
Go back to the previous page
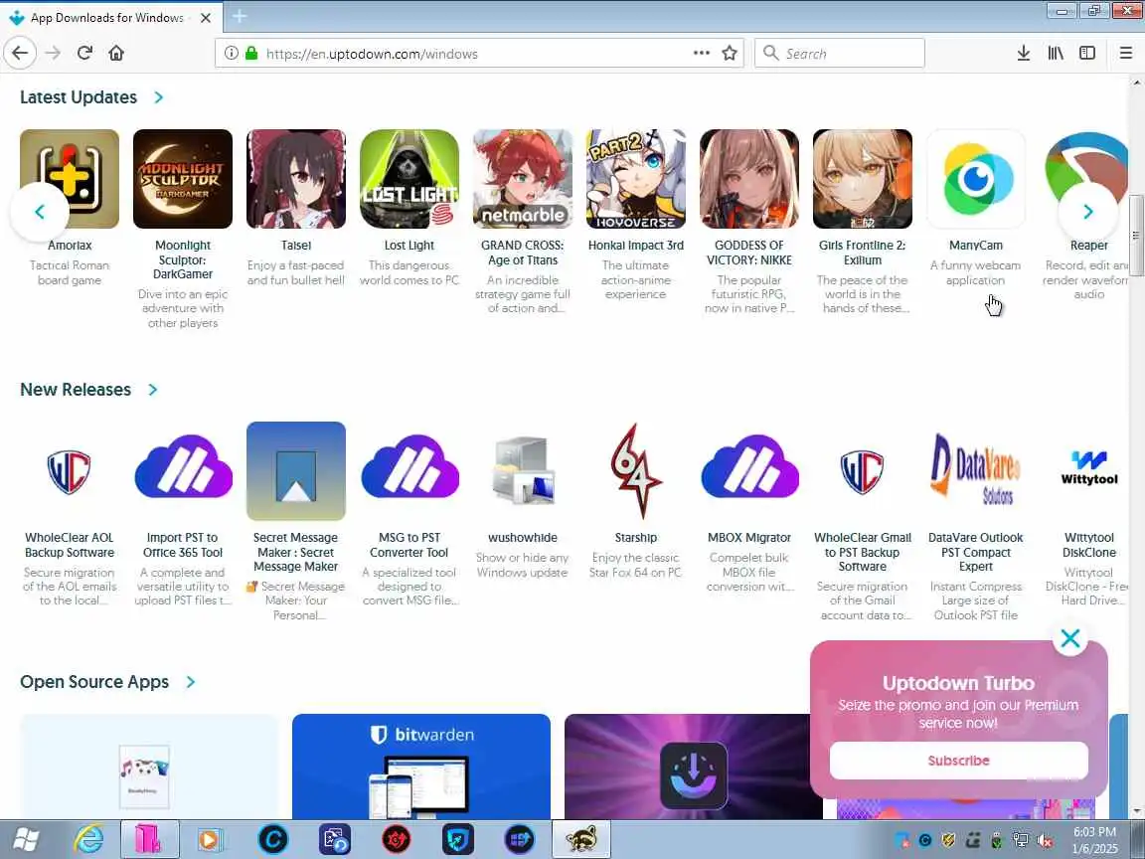[x=20, y=53]
